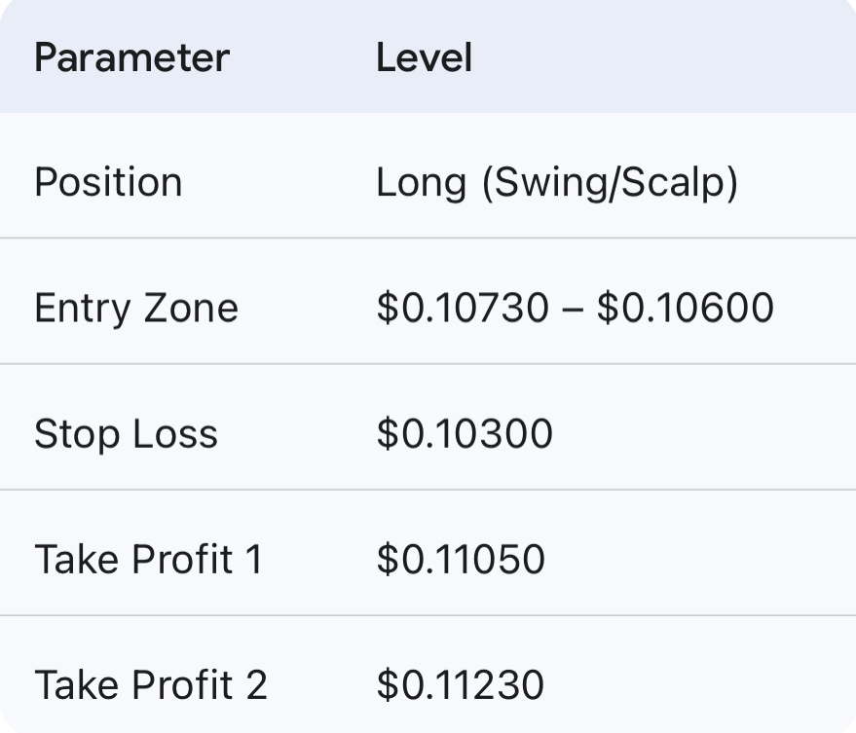
Task: Click the dash between the entry zone prices
Action: (573, 309)
